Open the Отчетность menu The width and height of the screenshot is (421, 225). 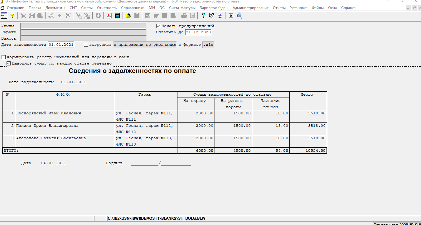pyautogui.click(x=107, y=7)
